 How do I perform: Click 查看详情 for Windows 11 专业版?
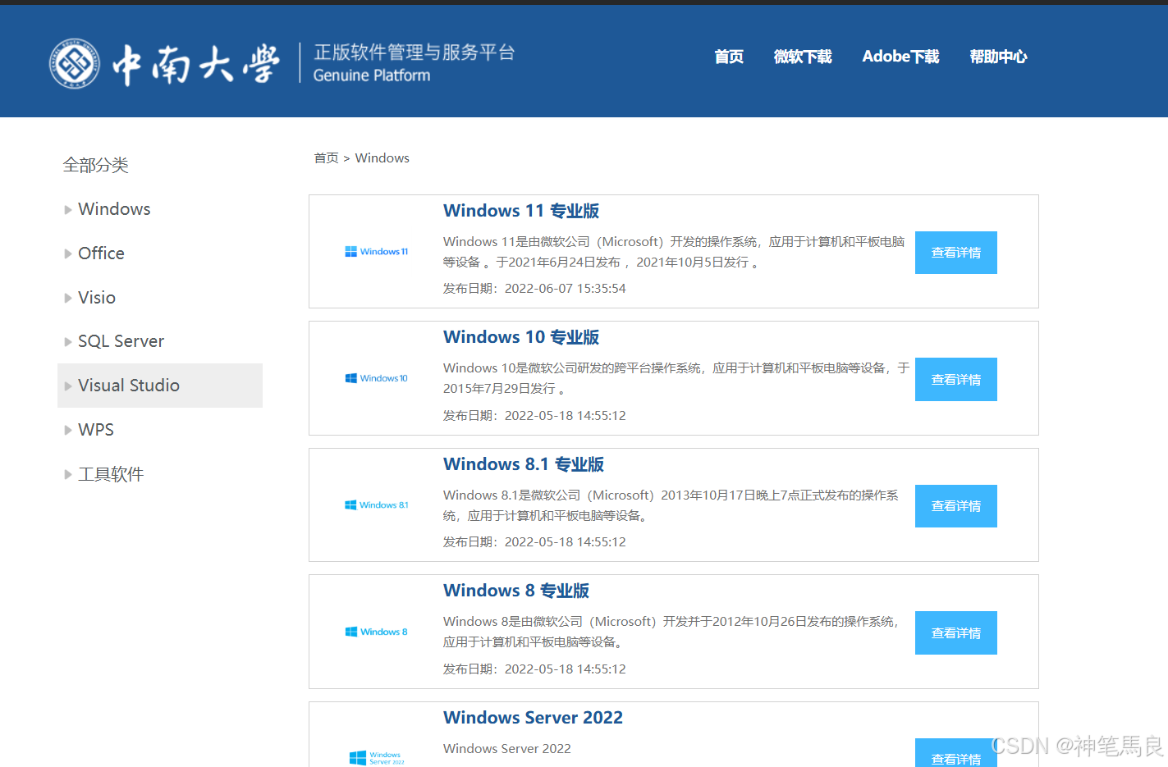(x=956, y=253)
